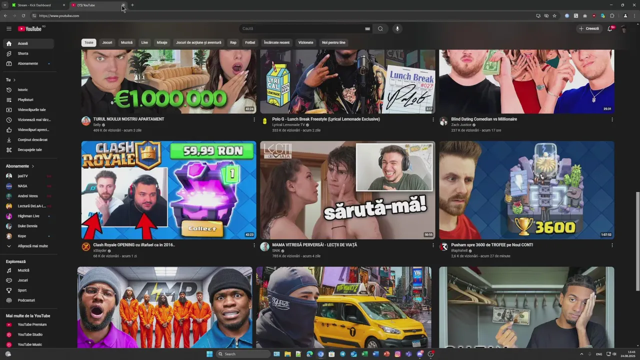Click the Creează button

[x=589, y=28]
